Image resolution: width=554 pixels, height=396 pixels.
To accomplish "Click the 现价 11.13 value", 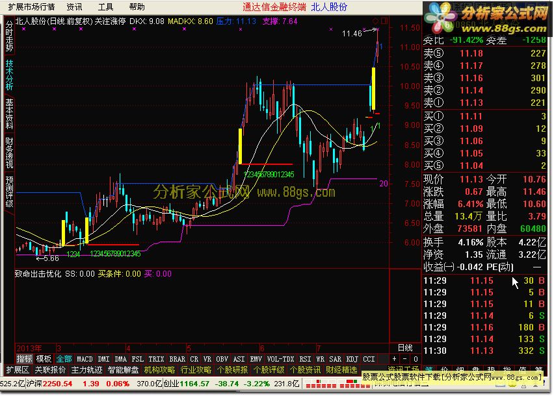I will [x=471, y=179].
